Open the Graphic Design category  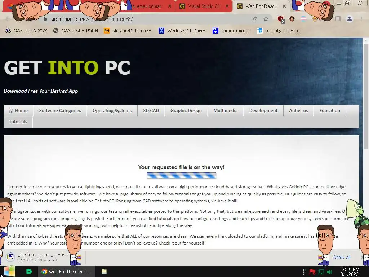point(186,111)
